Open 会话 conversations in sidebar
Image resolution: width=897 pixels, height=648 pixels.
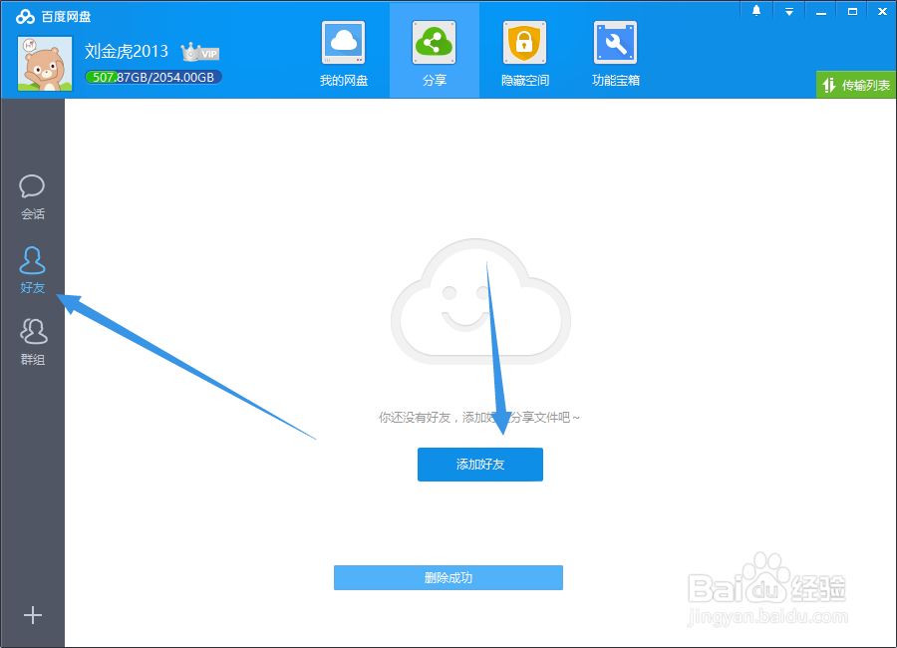click(x=33, y=197)
